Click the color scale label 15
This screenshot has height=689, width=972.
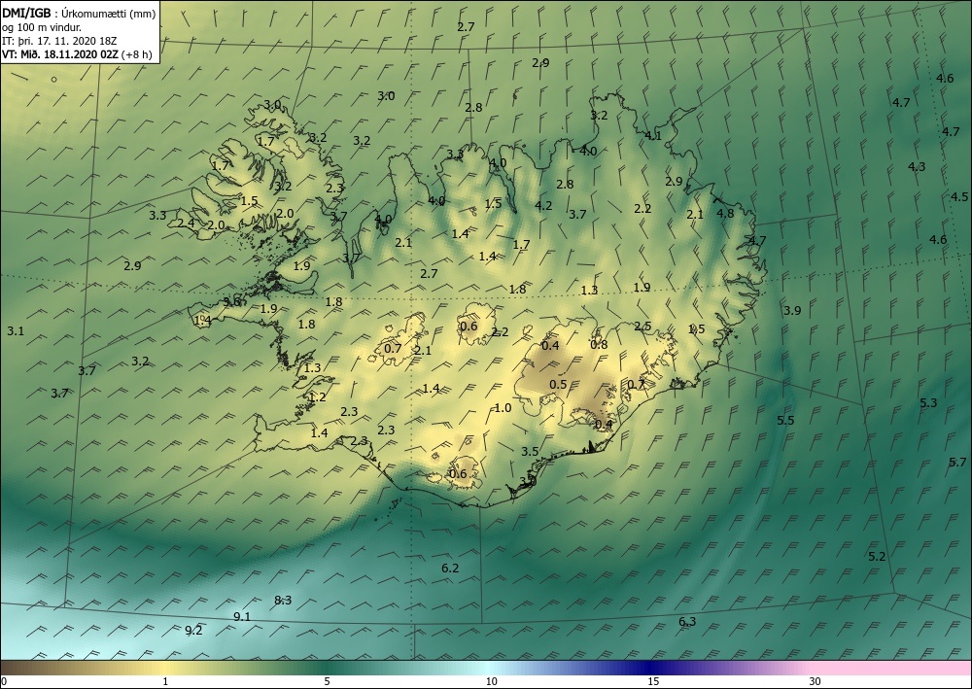(x=653, y=681)
